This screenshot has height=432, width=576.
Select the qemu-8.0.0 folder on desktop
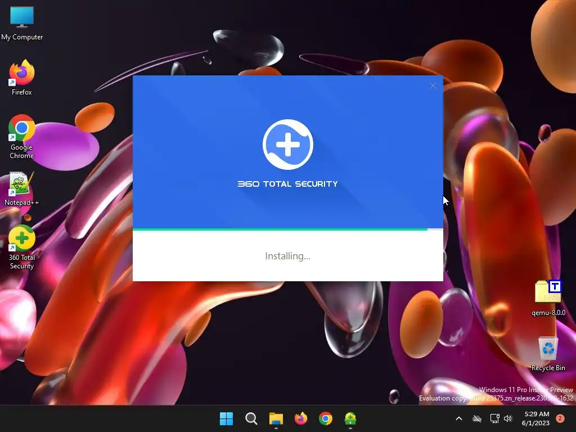[548, 298]
